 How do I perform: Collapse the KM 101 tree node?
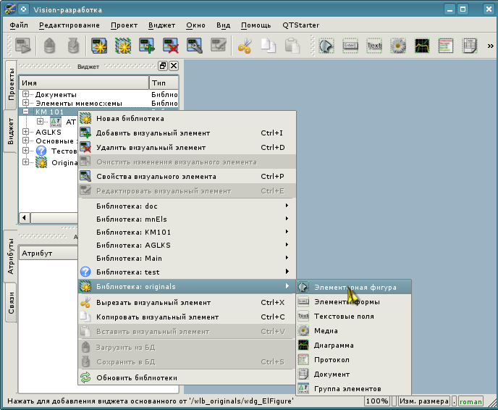[x=26, y=112]
